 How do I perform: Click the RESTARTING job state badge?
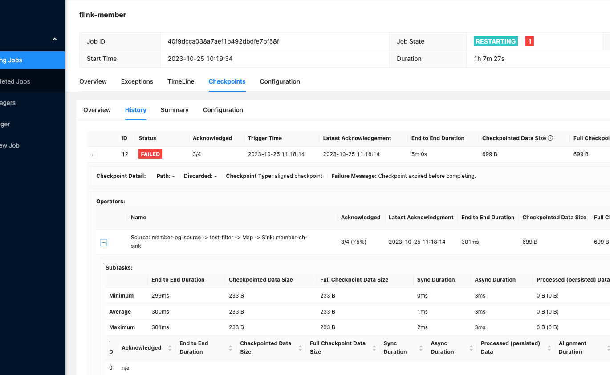click(x=496, y=41)
